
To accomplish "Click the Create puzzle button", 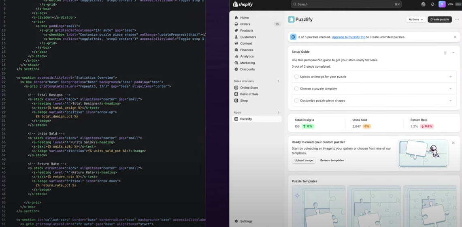I will (440, 19).
